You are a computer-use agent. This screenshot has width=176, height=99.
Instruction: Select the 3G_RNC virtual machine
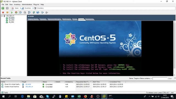[11, 22]
